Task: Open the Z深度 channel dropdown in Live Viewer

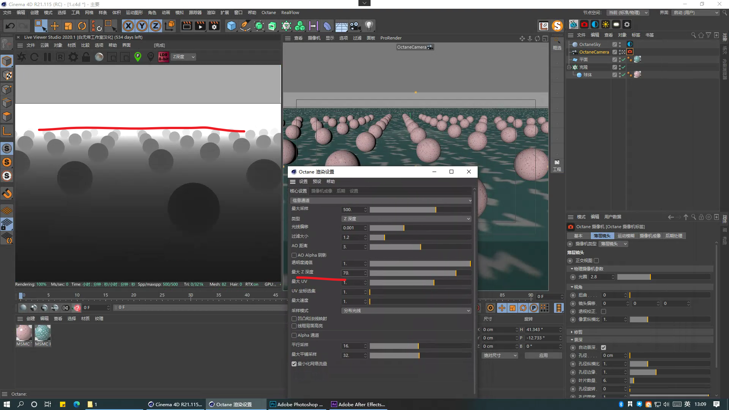Action: point(184,57)
